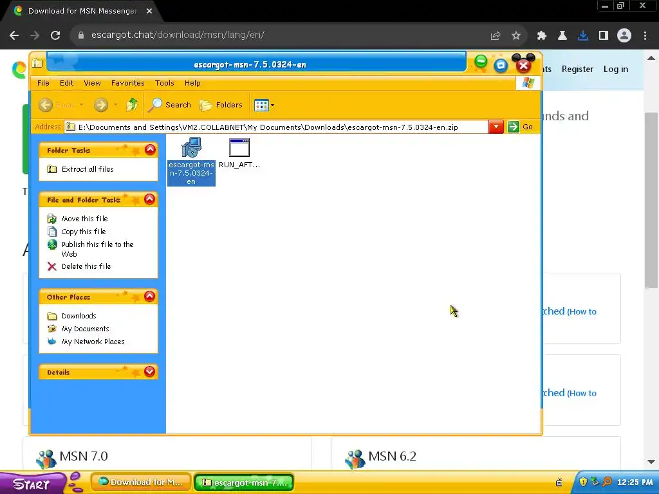Click the system tray clock 12:25 PM
This screenshot has height=494, width=659.
tap(635, 482)
